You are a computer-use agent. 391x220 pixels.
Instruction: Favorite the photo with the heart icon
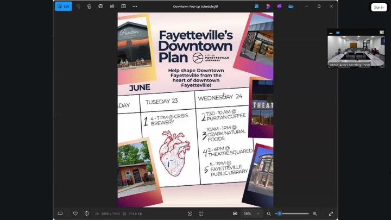tap(75, 213)
